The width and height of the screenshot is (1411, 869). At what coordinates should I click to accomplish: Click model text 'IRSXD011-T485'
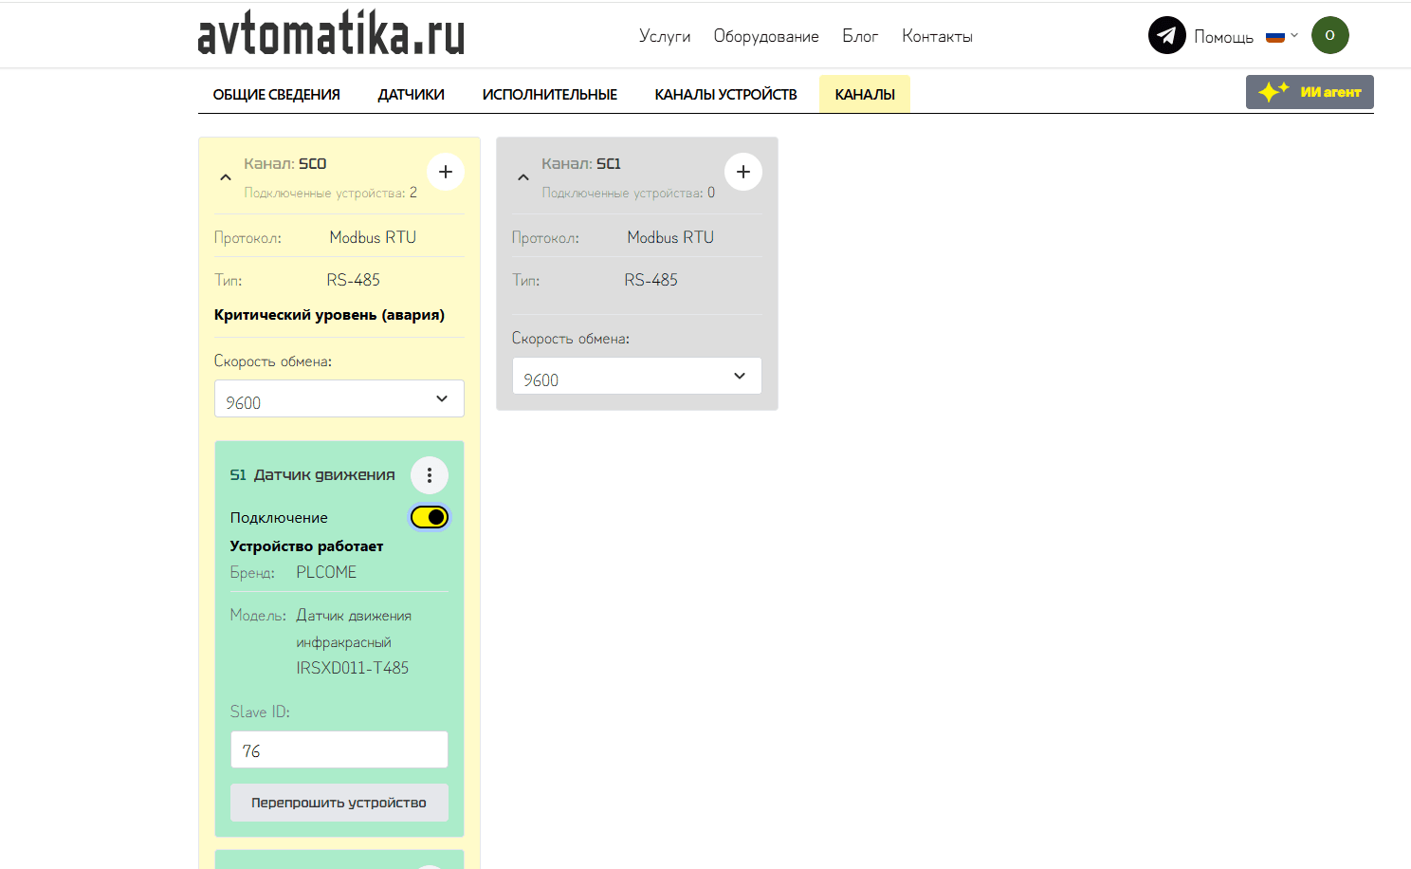pyautogui.click(x=352, y=668)
